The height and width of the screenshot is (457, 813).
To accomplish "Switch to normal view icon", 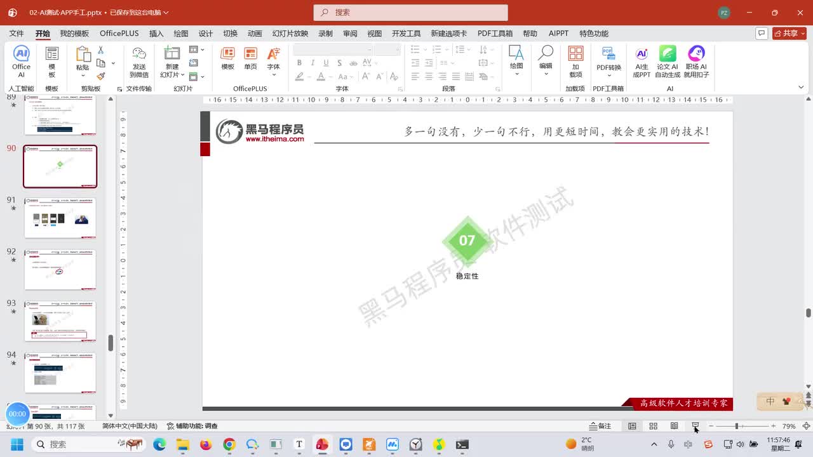I will (x=632, y=426).
